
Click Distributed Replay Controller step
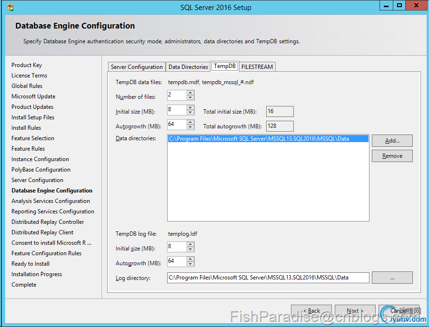pyautogui.click(x=48, y=222)
